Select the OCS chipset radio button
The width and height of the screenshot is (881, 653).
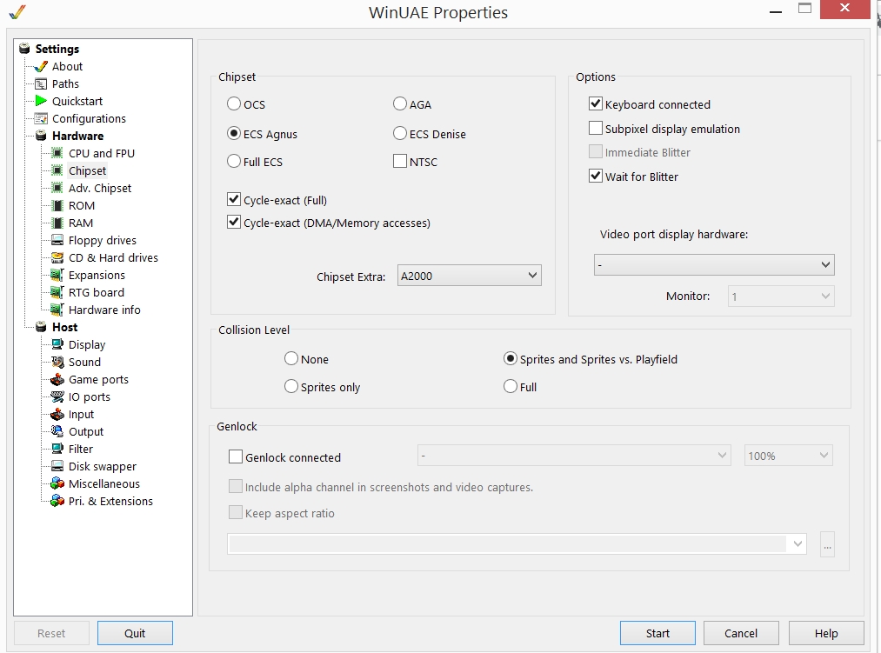[234, 104]
